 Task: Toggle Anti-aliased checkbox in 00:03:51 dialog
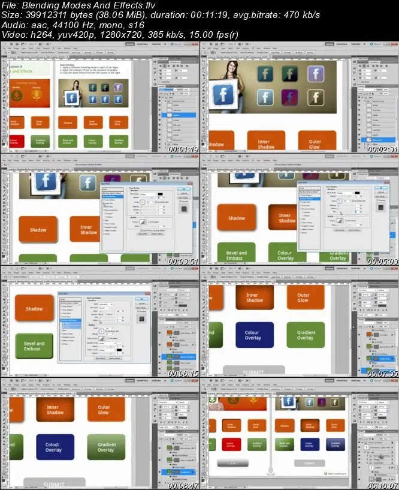coord(149,221)
